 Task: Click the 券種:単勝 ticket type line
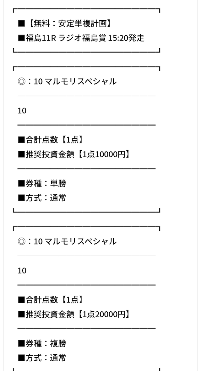[x=42, y=183]
